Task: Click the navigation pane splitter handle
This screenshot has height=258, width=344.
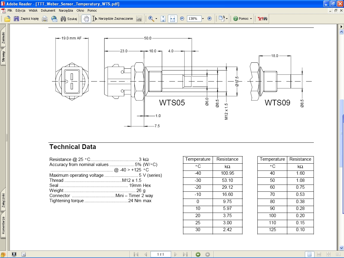Action: [x=7, y=138]
